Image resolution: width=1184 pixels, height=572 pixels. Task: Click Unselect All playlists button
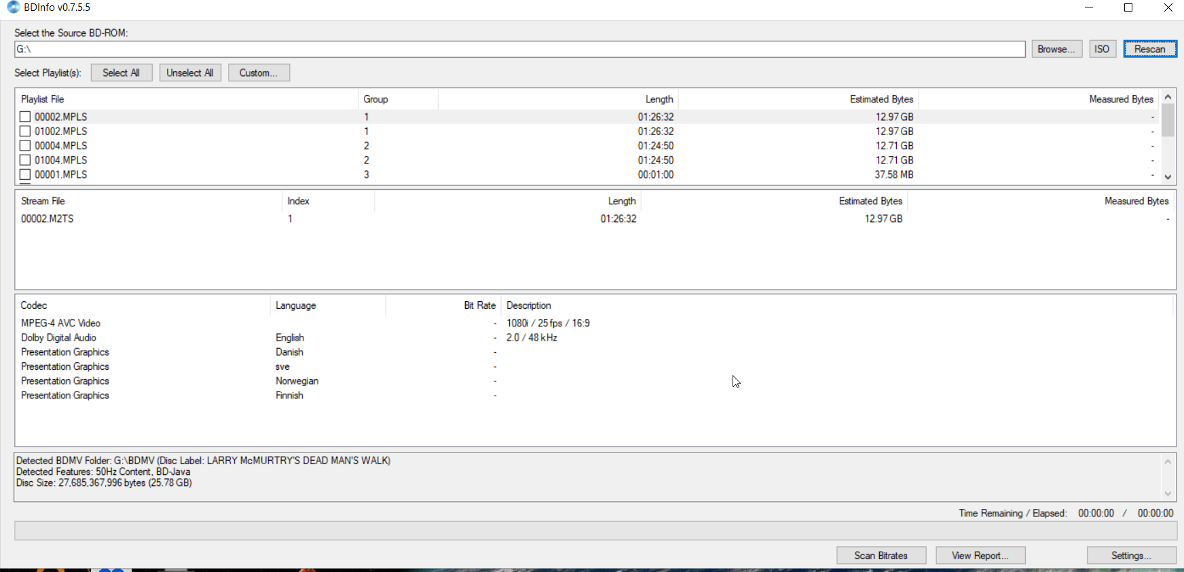[190, 73]
